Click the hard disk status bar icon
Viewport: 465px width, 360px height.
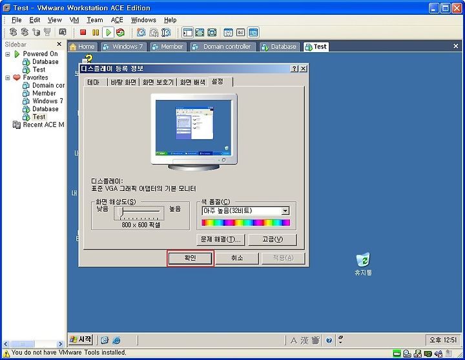click(397, 353)
